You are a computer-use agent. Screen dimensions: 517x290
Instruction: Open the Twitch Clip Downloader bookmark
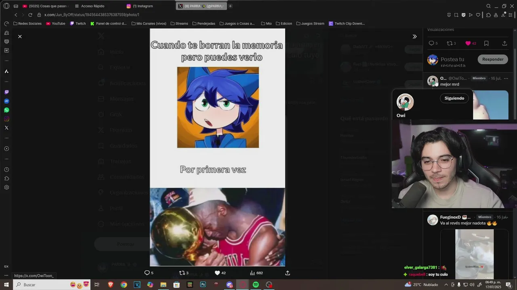click(347, 24)
